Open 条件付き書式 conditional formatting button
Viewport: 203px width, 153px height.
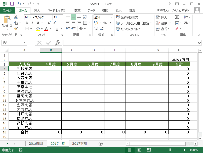click(x=129, y=17)
